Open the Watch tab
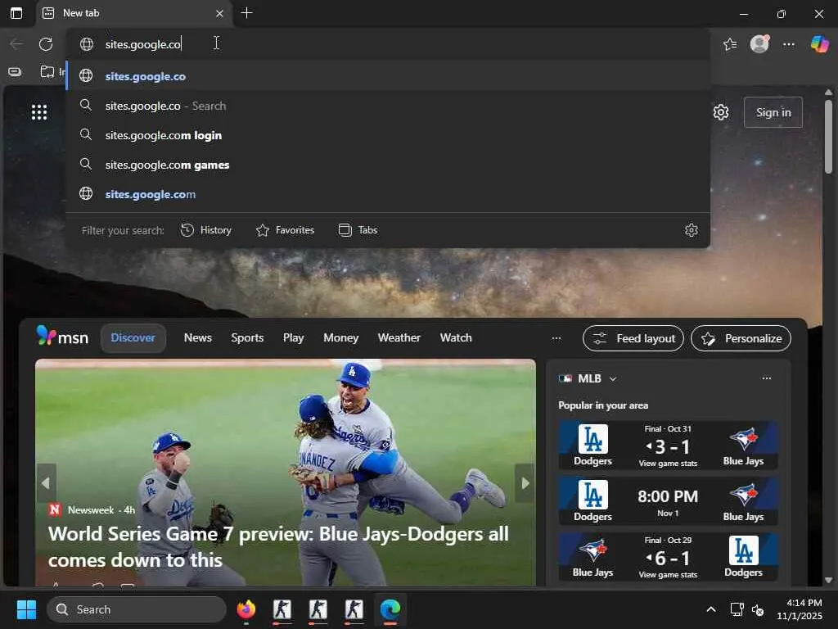Screen dimensions: 838x629 [x=456, y=338]
